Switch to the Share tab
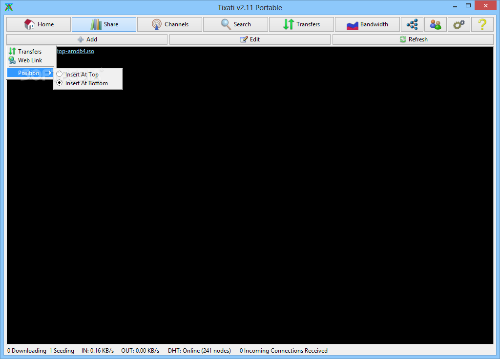 [104, 24]
